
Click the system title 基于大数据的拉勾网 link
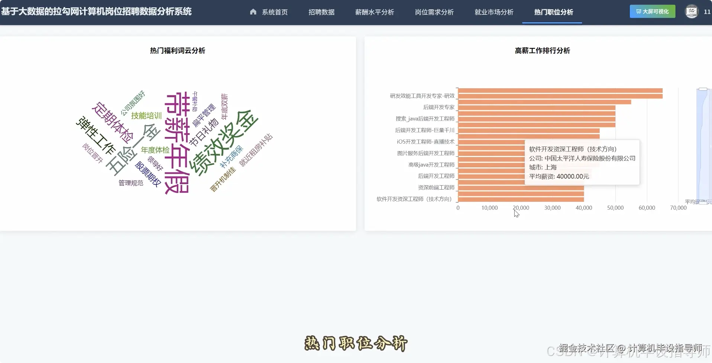point(97,12)
